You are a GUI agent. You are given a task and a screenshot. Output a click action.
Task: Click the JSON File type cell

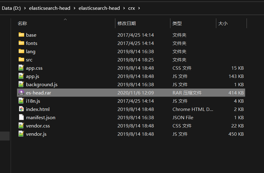[x=183, y=117]
